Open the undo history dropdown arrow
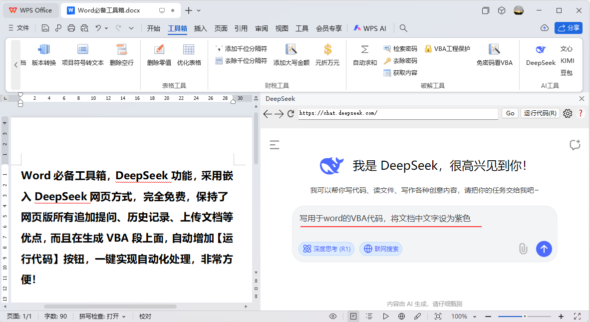Screen dimensions: 590x322 click(x=106, y=28)
